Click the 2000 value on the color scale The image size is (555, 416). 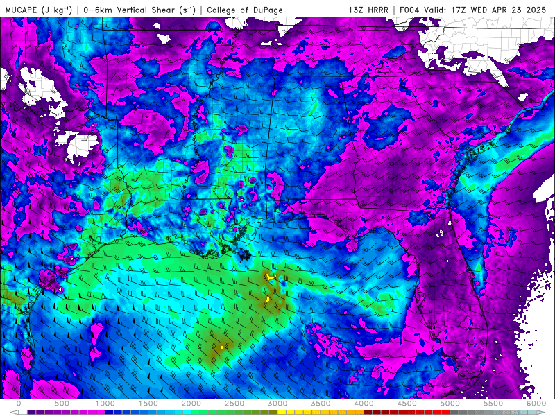click(x=191, y=404)
